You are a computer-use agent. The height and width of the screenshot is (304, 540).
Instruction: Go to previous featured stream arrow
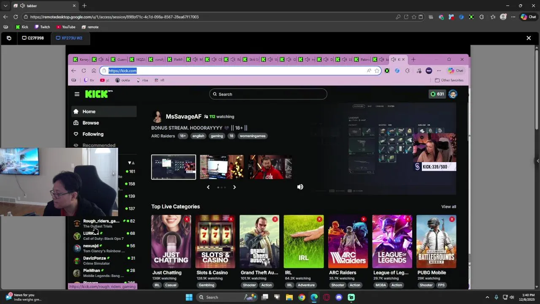[x=208, y=187]
